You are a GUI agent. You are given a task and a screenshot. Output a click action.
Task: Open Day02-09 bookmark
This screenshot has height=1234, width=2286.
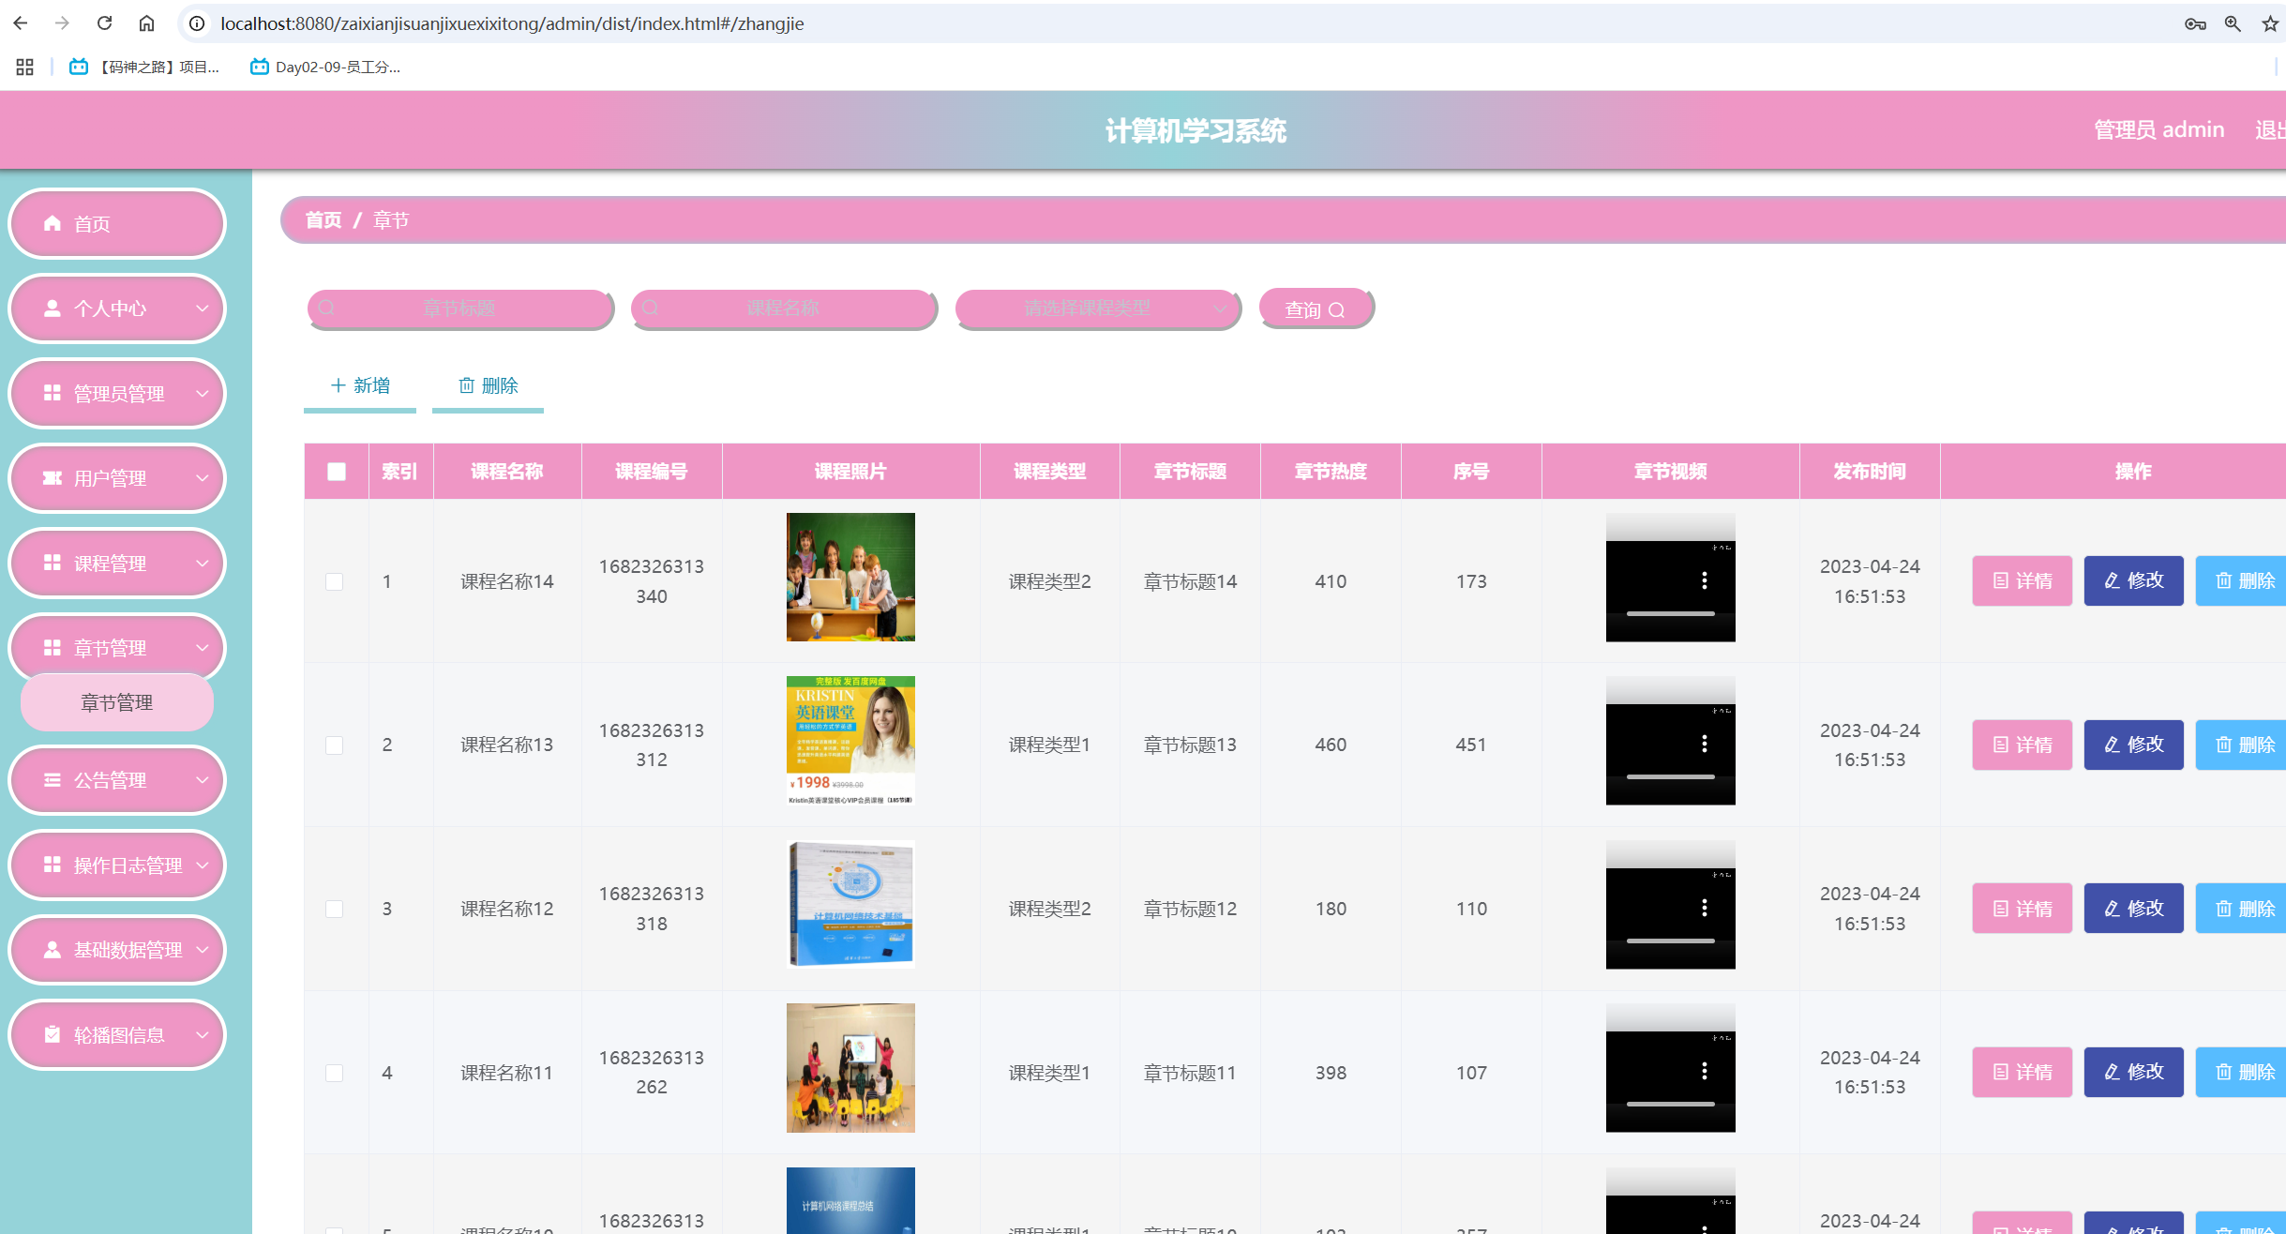pyautogui.click(x=325, y=67)
